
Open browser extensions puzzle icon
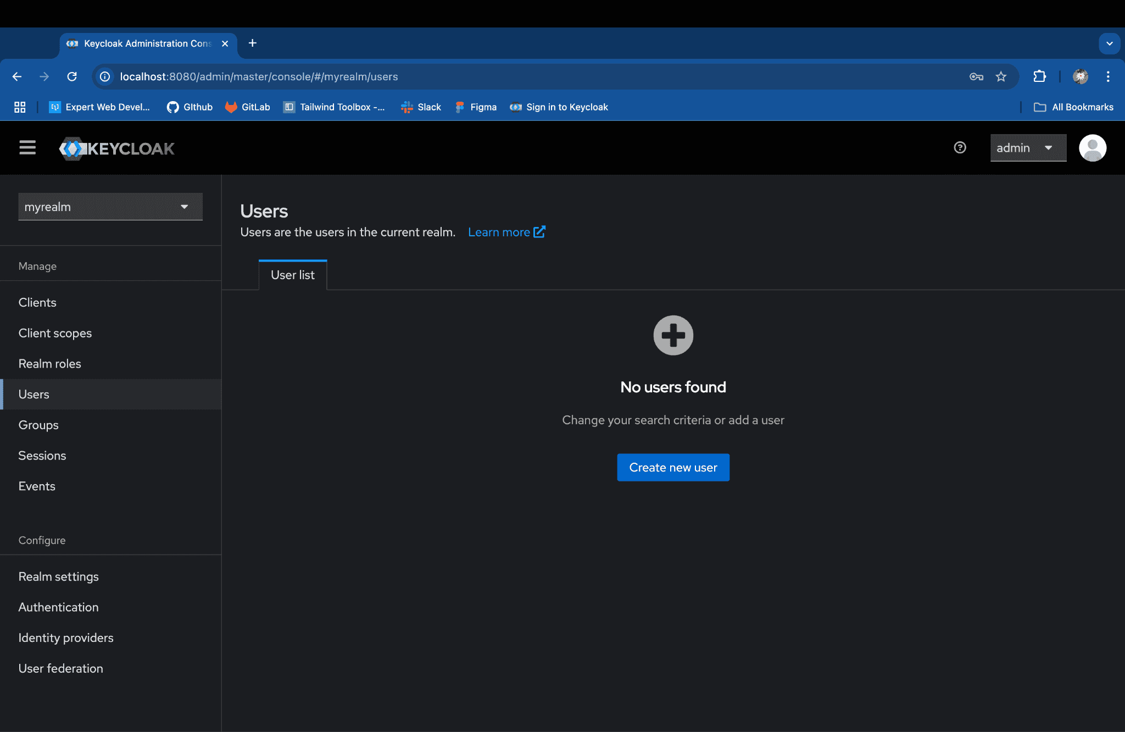tap(1039, 77)
